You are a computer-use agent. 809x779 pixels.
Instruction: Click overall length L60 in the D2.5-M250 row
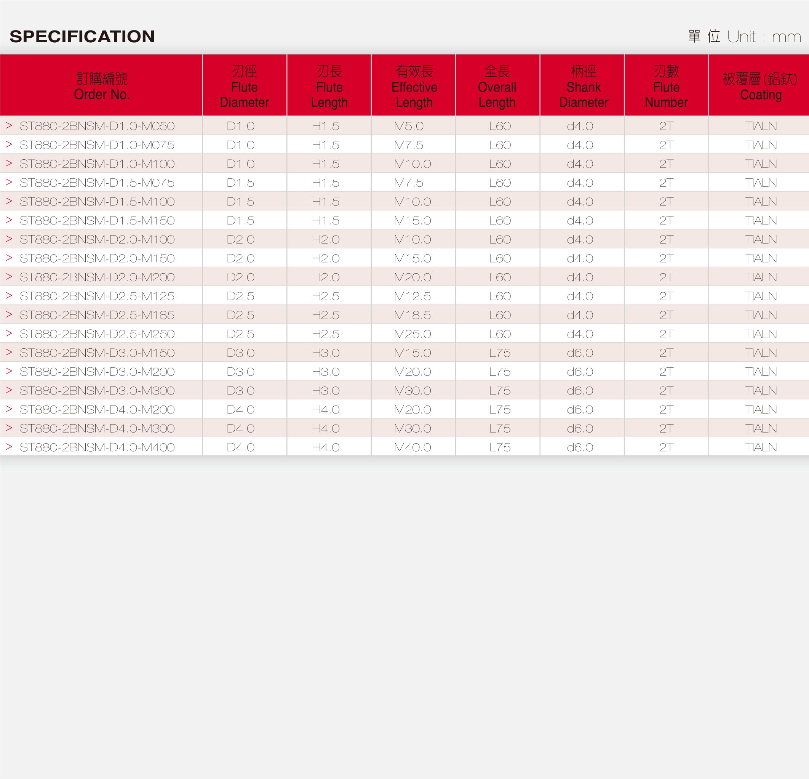coord(500,333)
